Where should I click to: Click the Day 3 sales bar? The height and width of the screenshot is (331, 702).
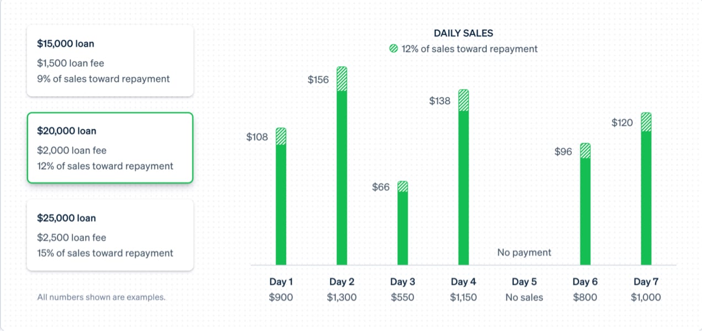pos(402,227)
